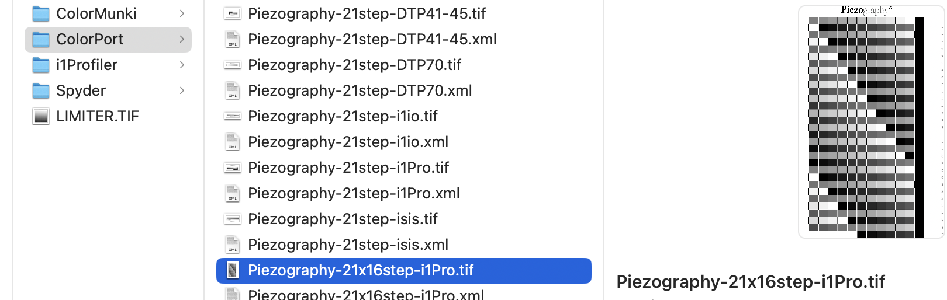Click the ColorPort folder chevron arrow

point(182,39)
